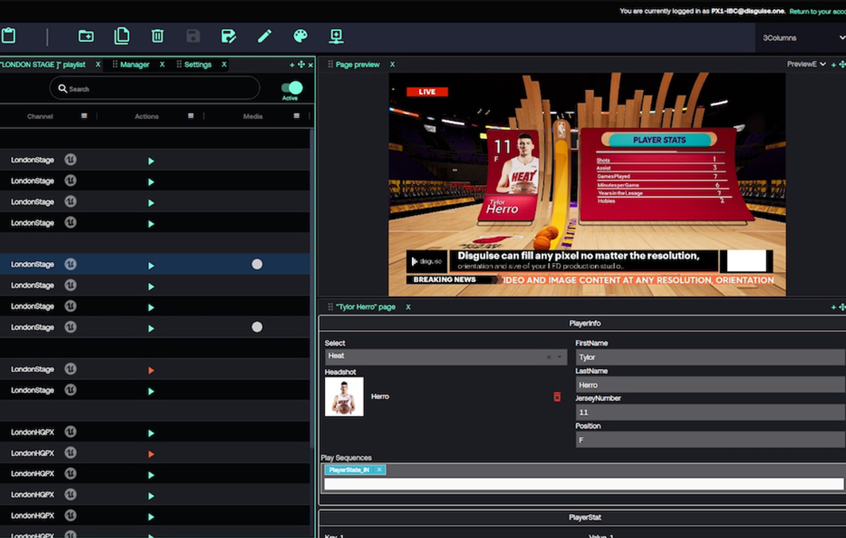This screenshot has width=846, height=538.
Task: Click the plus icon in "Tylor Herro" page header
Action: 833,307
